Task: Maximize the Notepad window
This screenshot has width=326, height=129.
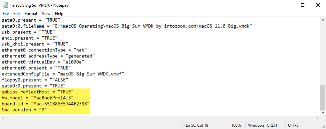Action: point(303,5)
